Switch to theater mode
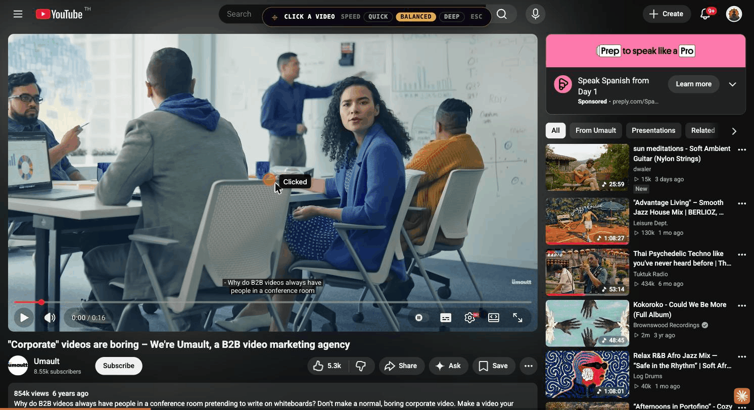 [494, 318]
